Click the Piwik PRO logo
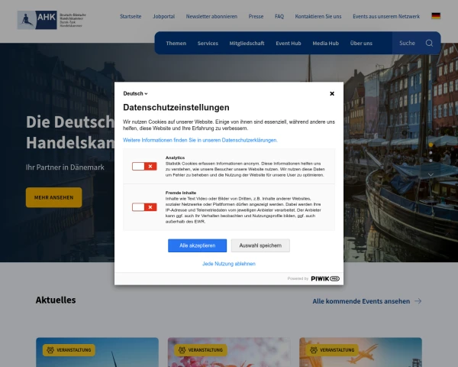This screenshot has height=367, width=458. point(324,278)
